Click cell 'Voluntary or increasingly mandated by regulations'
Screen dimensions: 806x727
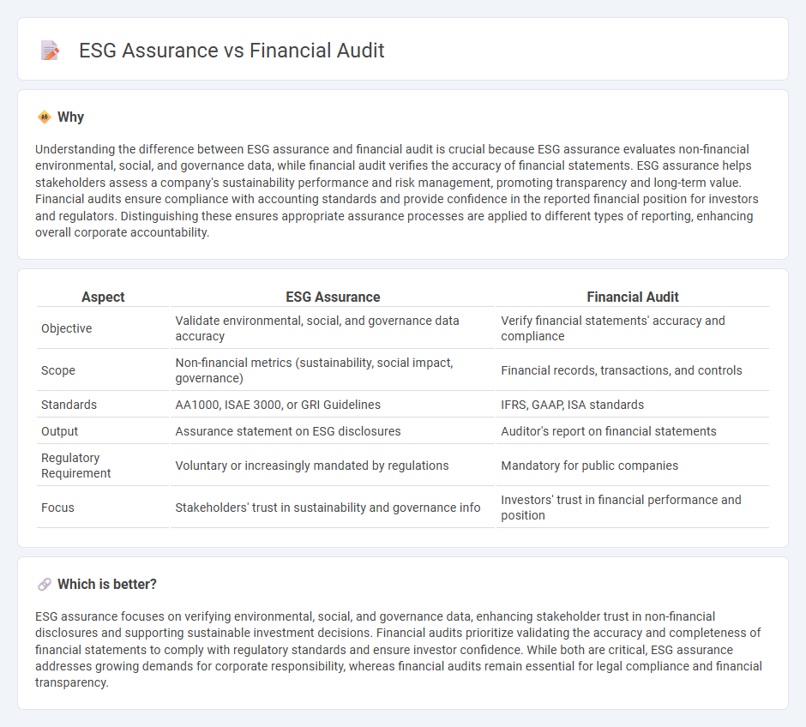coord(333,466)
